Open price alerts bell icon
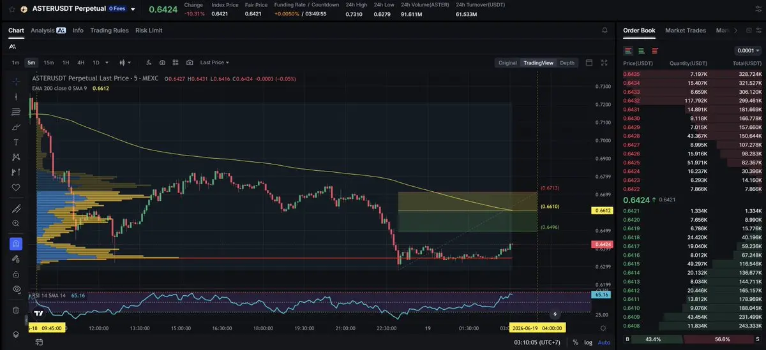Viewport: 766px width, 350px height. point(605,30)
